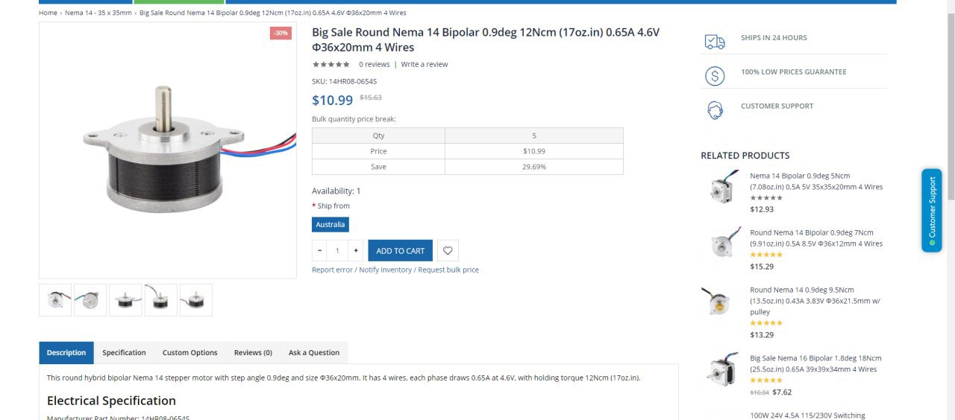Click the dollar low price guarantee icon
This screenshot has width=955, height=420.
tap(715, 76)
